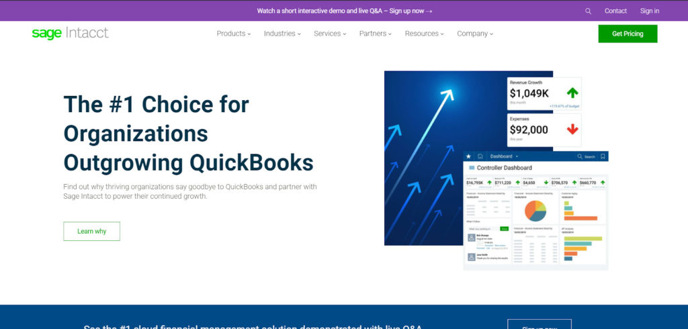Click the pie chart in dashboard
The image size is (688, 329).
pyautogui.click(x=535, y=211)
